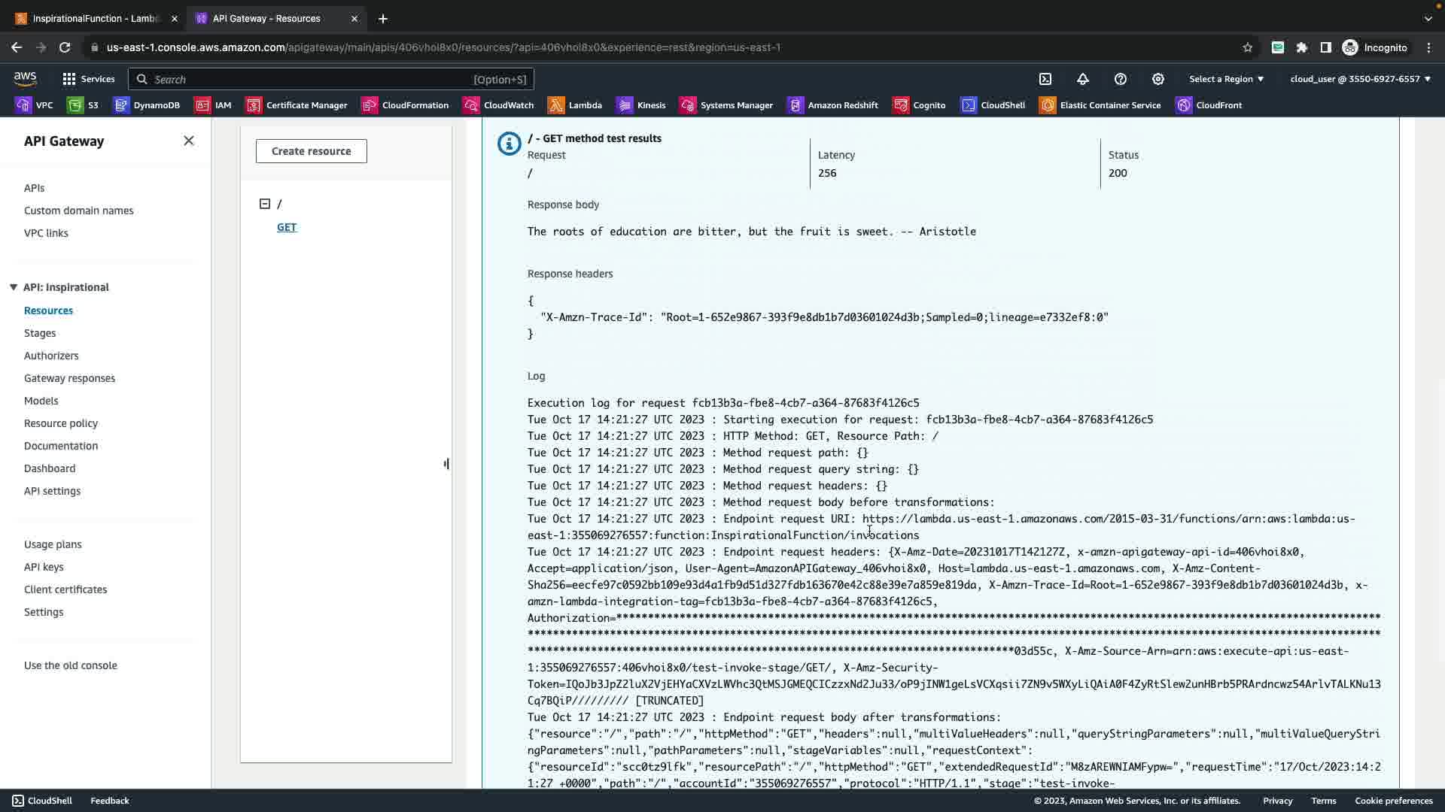Open the Select a Region dropdown

click(x=1226, y=79)
